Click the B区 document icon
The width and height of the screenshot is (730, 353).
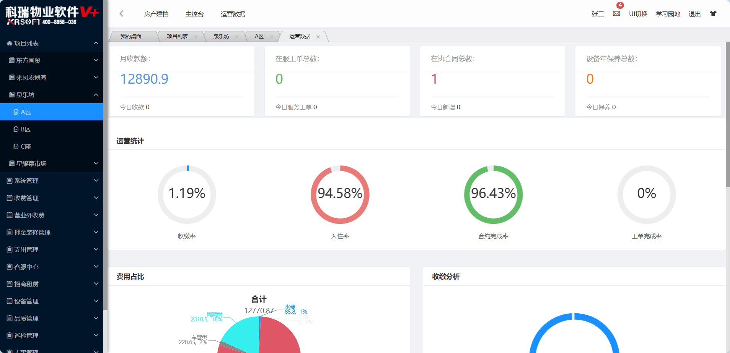[16, 129]
